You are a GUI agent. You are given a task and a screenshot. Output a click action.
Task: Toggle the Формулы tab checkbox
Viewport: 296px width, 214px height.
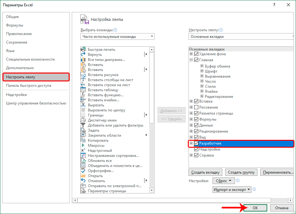pos(196,119)
